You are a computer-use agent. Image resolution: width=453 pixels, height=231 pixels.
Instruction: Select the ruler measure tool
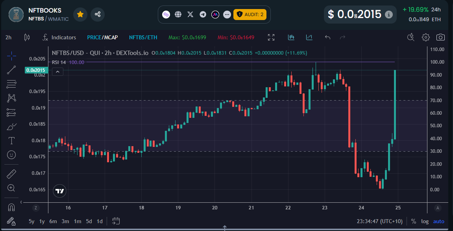point(11,174)
